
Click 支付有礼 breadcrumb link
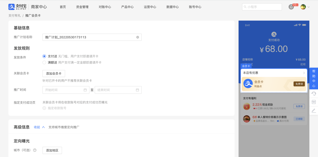tap(15, 15)
